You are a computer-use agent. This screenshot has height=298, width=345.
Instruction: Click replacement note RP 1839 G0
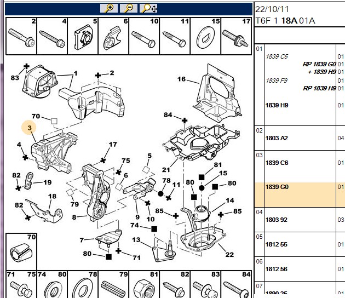point(319,64)
